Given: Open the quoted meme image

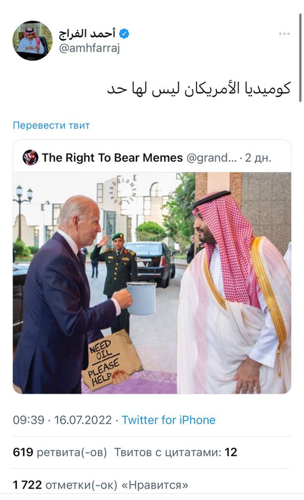Looking at the screenshot, I should pyautogui.click(x=152, y=283).
